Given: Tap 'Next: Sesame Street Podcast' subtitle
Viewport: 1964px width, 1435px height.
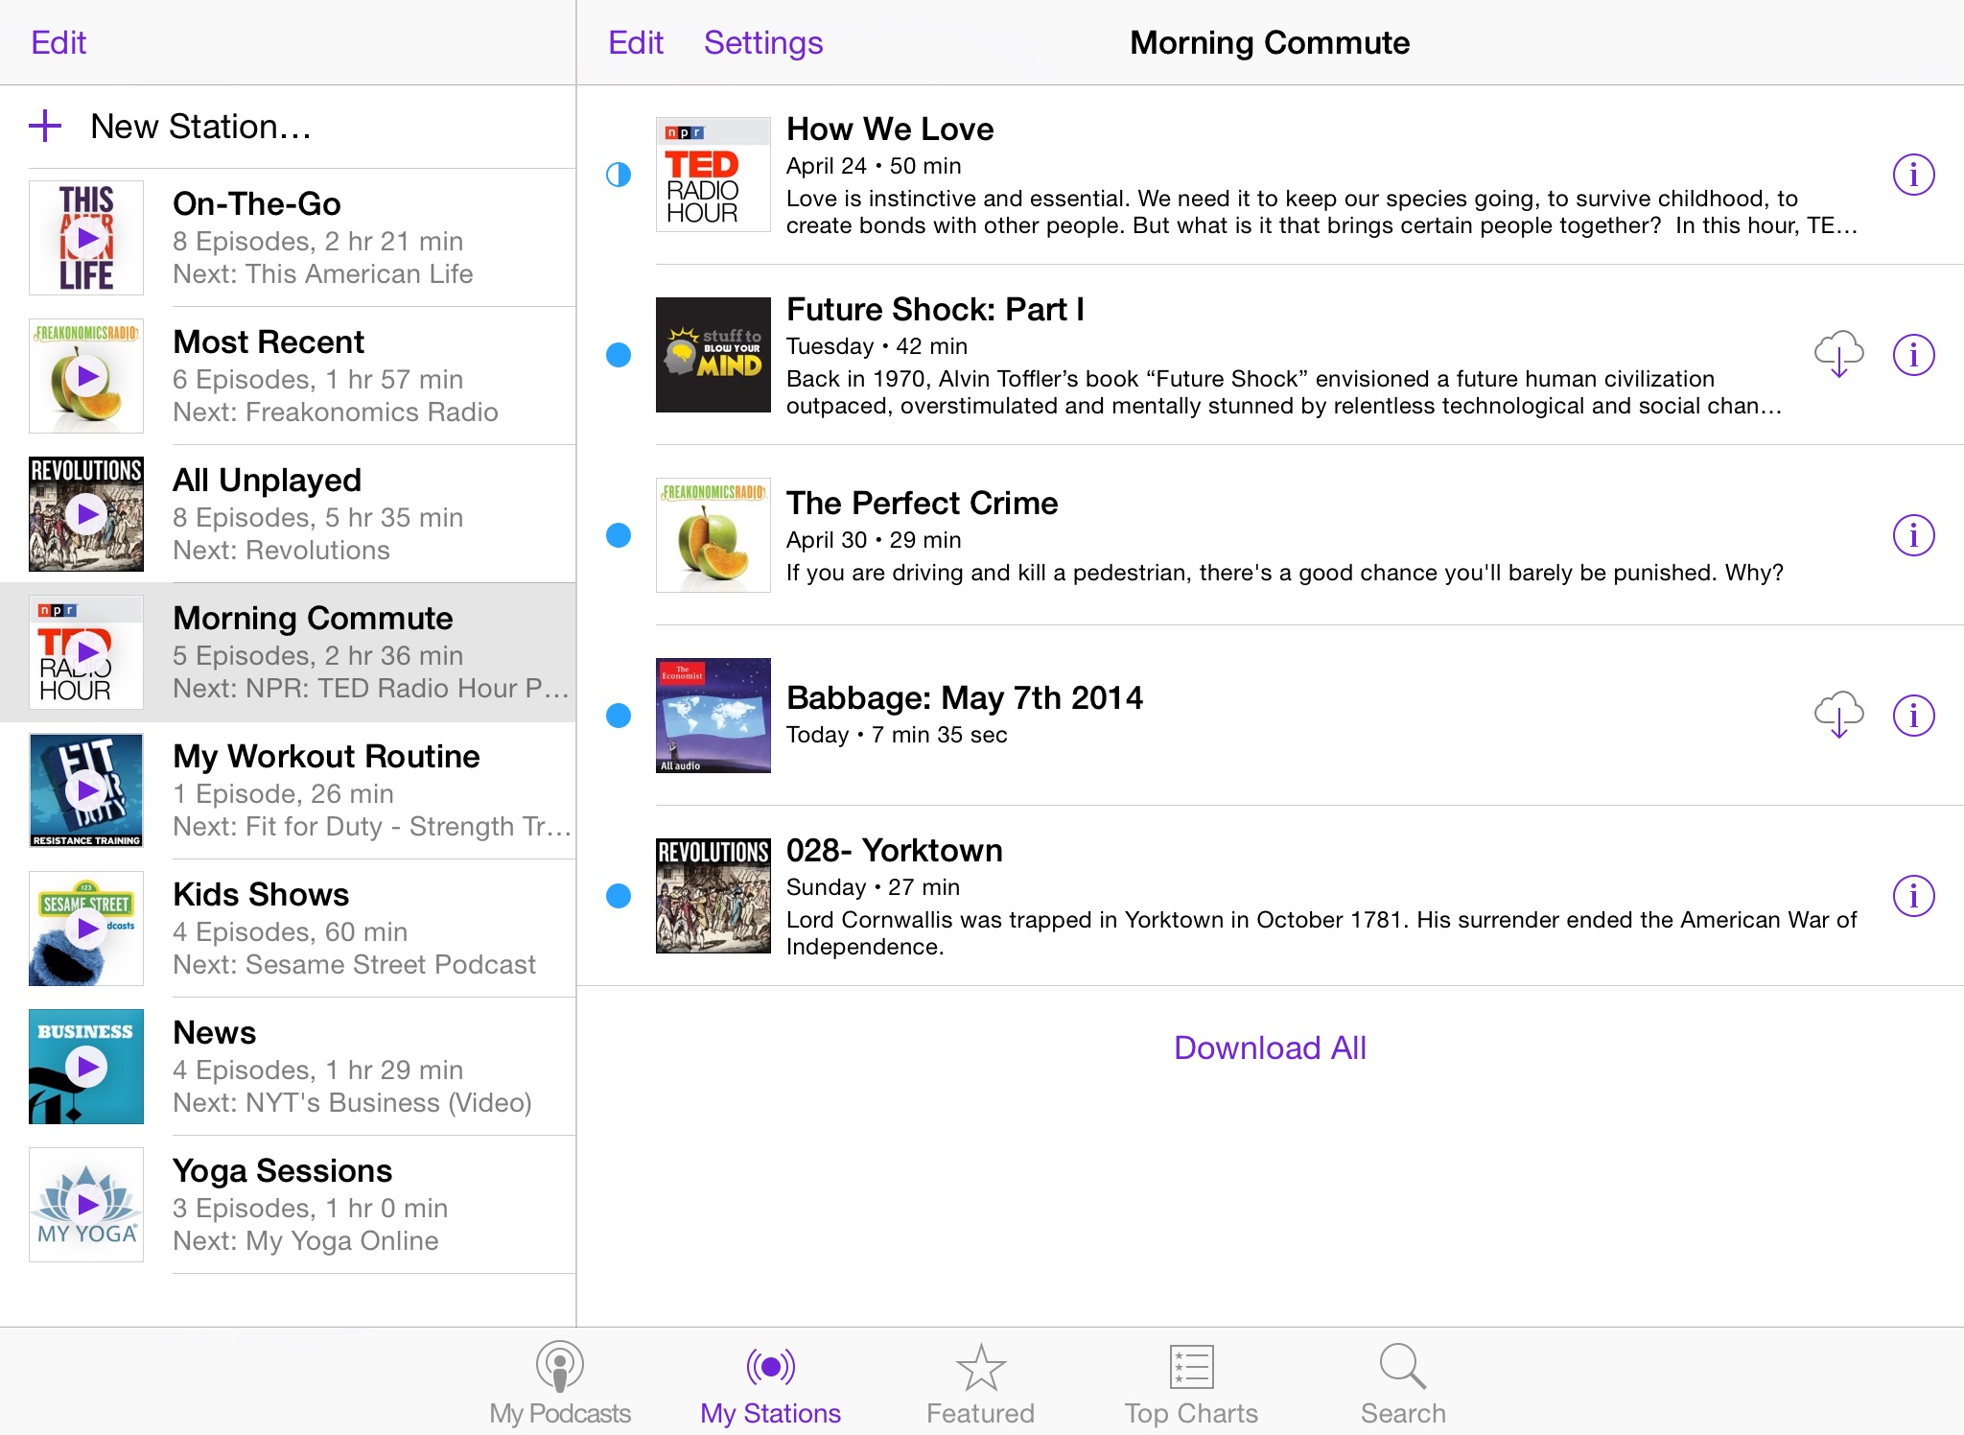Looking at the screenshot, I should 354,965.
